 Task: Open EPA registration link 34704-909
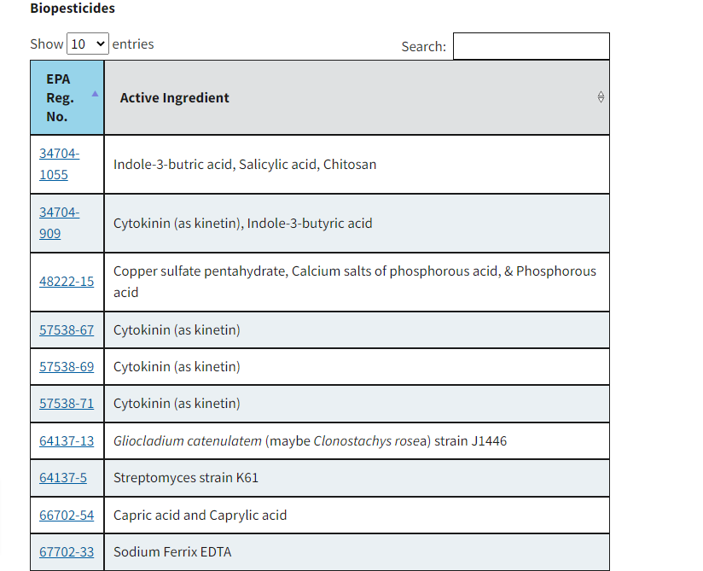point(59,223)
